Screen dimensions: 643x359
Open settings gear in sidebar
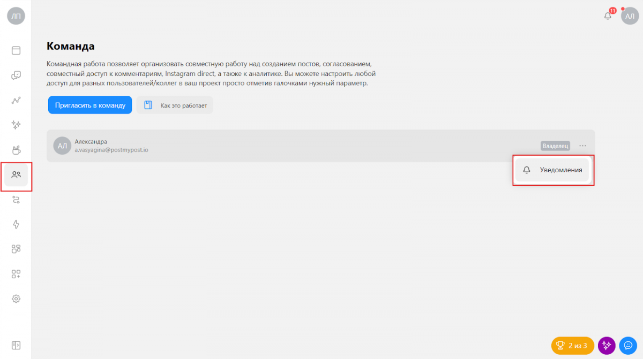pos(16,299)
